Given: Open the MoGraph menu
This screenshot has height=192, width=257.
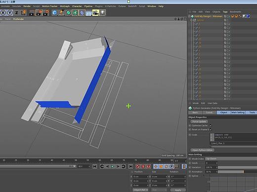Looking at the screenshot, I should click(x=65, y=6).
